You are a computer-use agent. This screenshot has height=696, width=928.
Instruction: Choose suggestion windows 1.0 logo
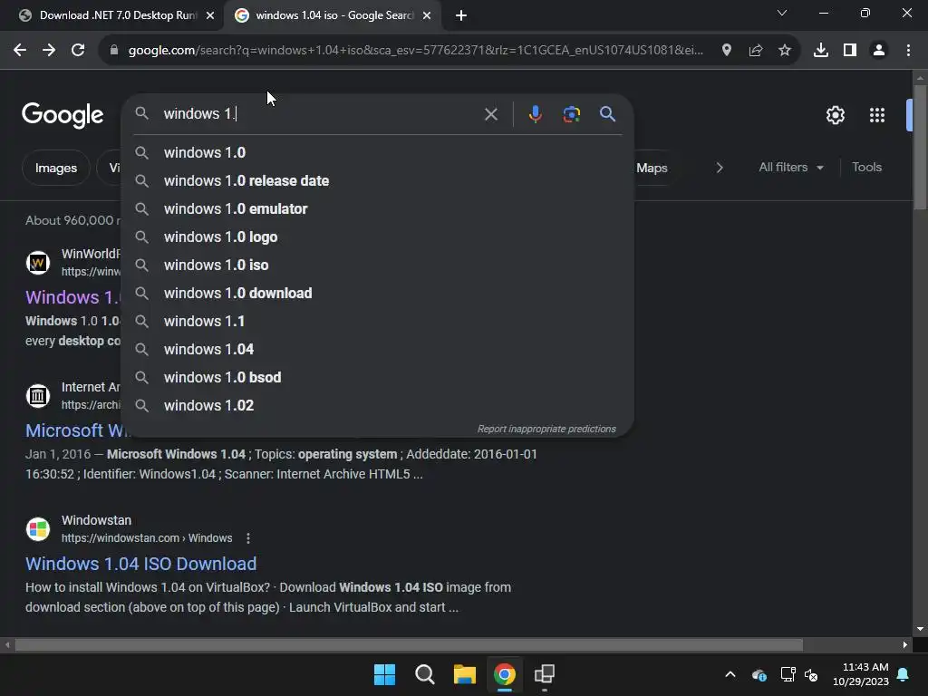pos(378,237)
